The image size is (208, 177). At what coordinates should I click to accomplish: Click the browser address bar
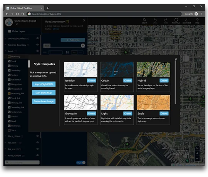[104, 14]
